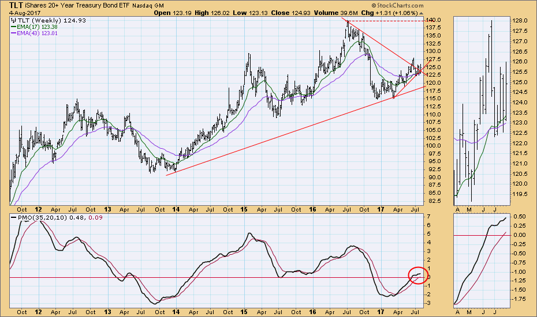Click the 16 year label under PMO panel
The height and width of the screenshot is (317, 537).
312,312
